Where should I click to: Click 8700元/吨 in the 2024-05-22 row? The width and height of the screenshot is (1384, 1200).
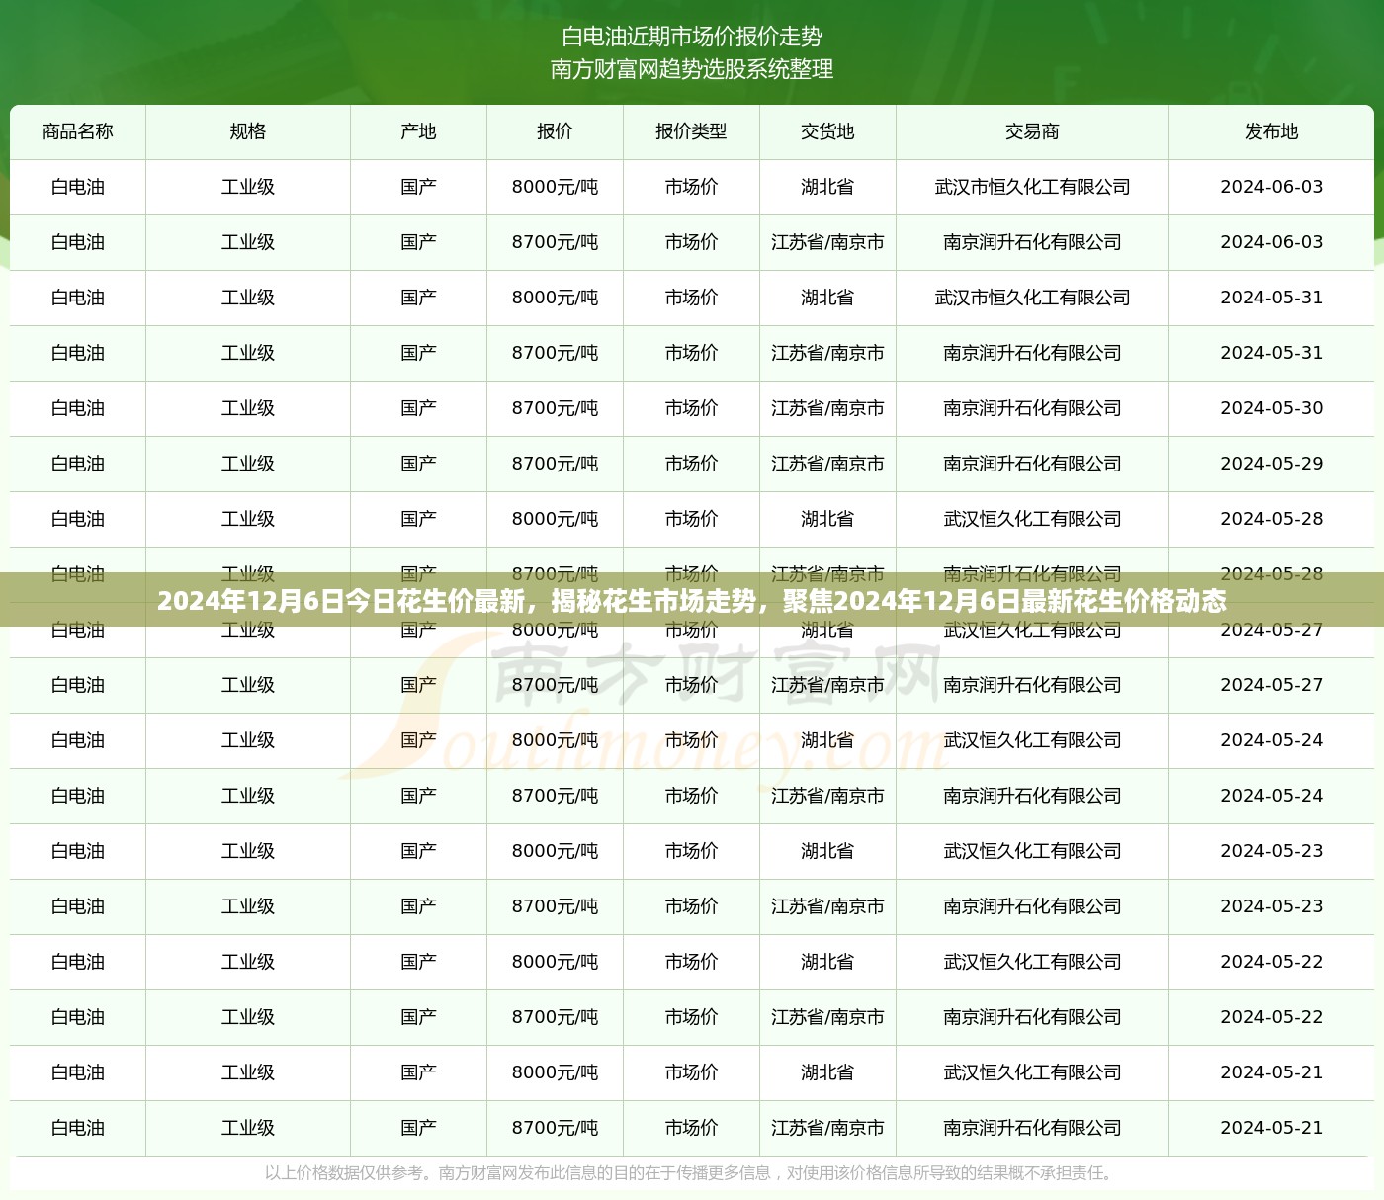(555, 1017)
